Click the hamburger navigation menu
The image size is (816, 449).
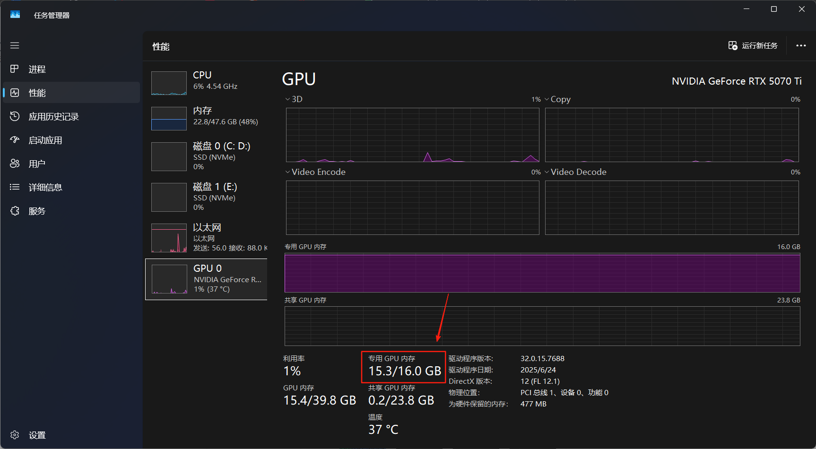coord(15,45)
